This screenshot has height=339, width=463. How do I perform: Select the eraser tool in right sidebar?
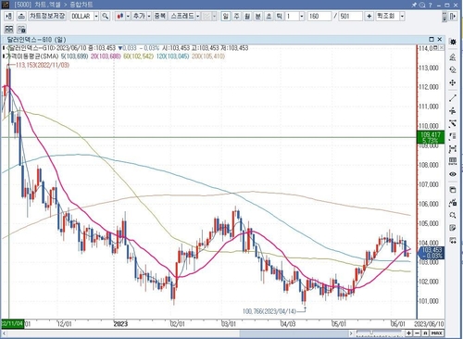pyautogui.click(x=453, y=69)
